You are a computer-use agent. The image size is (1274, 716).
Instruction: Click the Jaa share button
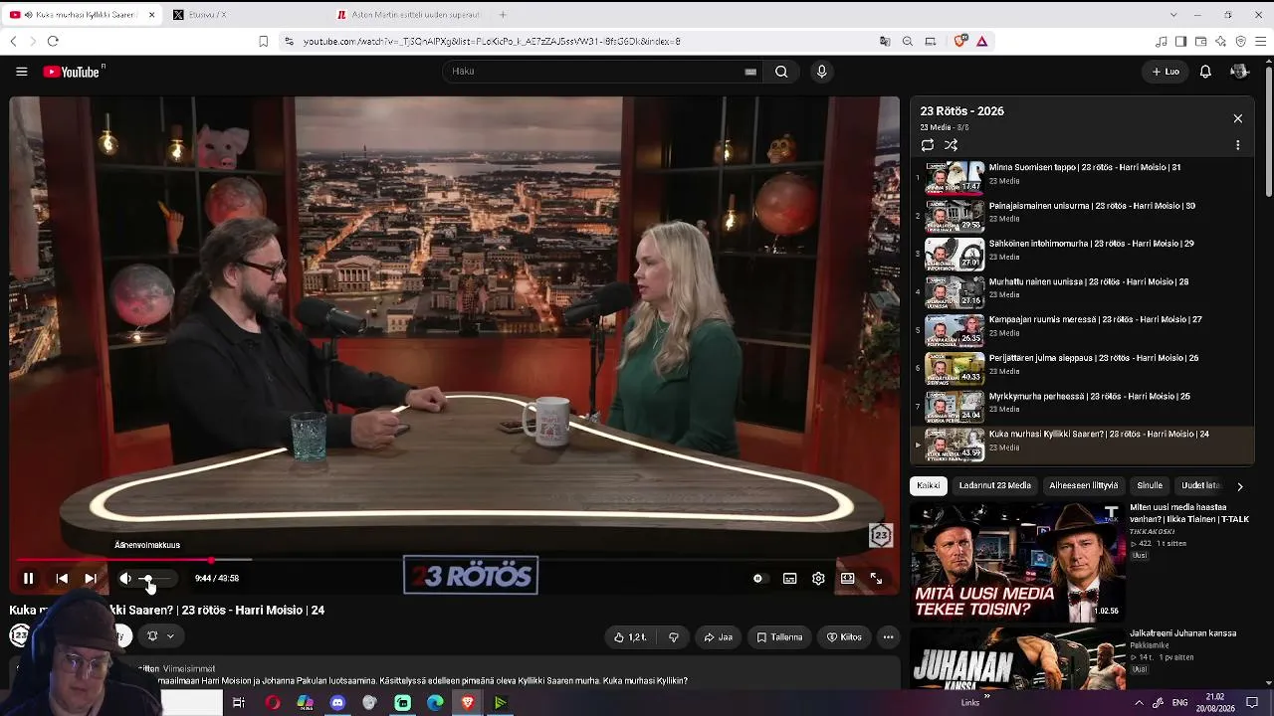[718, 637]
